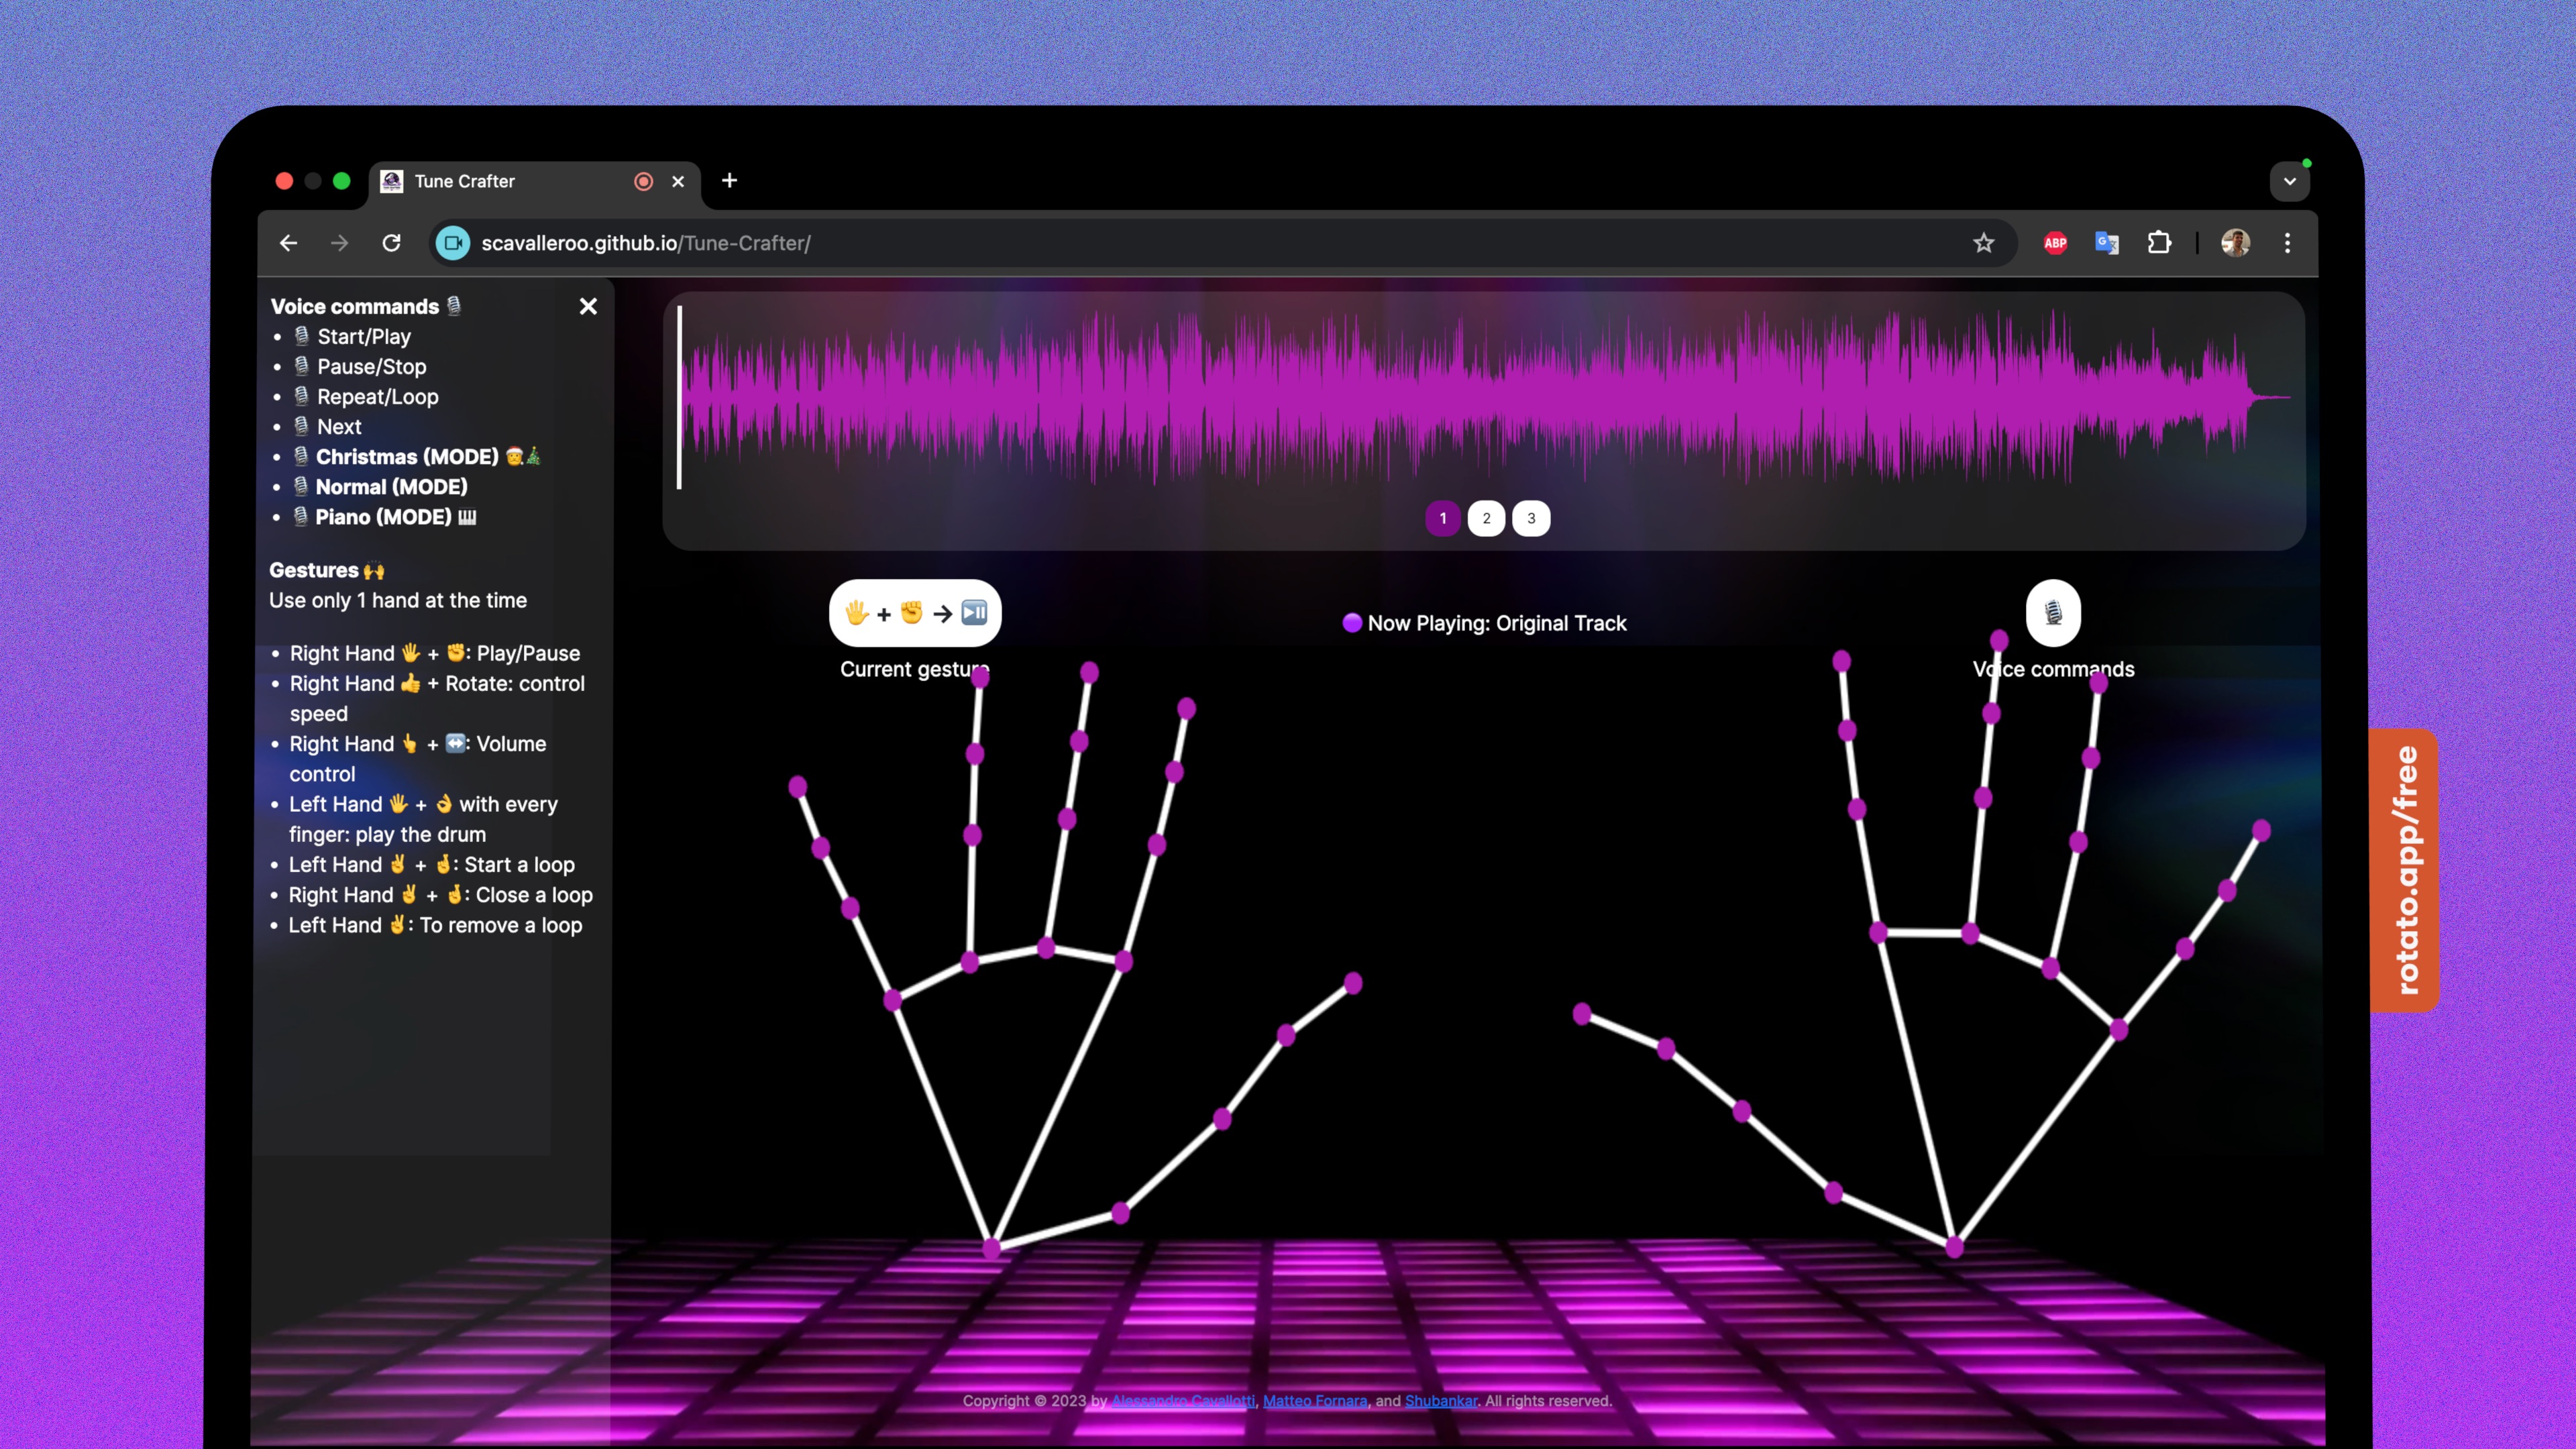Click the microphone voice commands button
2576x1449 pixels.
click(x=2052, y=612)
